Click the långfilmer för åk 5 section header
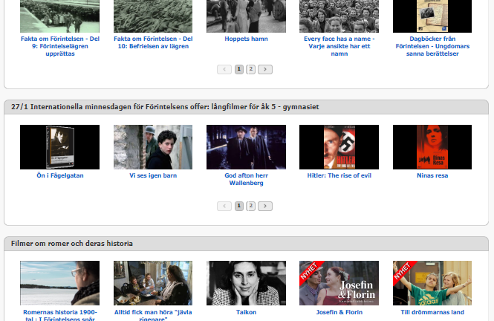The image size is (494, 321). pos(246,107)
